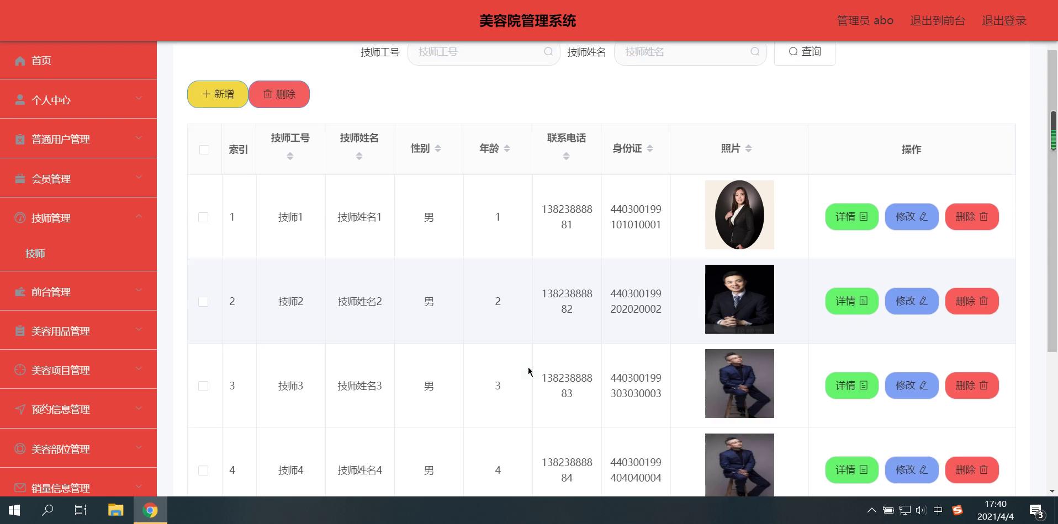The image size is (1058, 524).
Task: Click the 技师姓名 search input field
Action: click(x=685, y=52)
